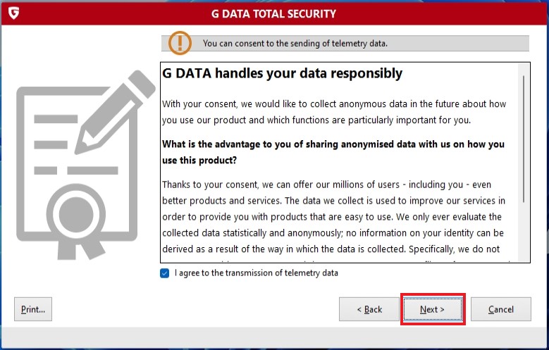
Task: Click the privacy text scrollbar thumb
Action: click(x=524, y=137)
